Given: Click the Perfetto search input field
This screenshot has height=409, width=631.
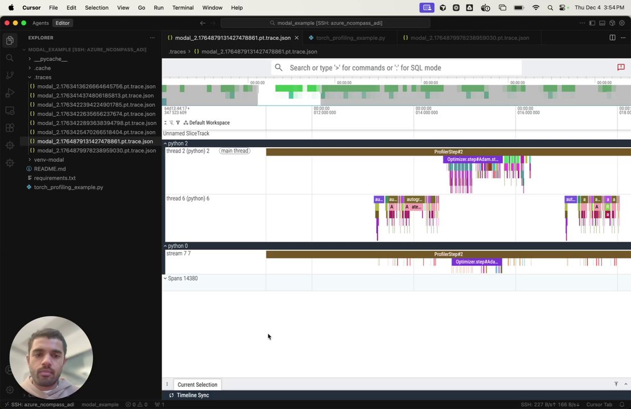Looking at the screenshot, I should tap(397, 68).
